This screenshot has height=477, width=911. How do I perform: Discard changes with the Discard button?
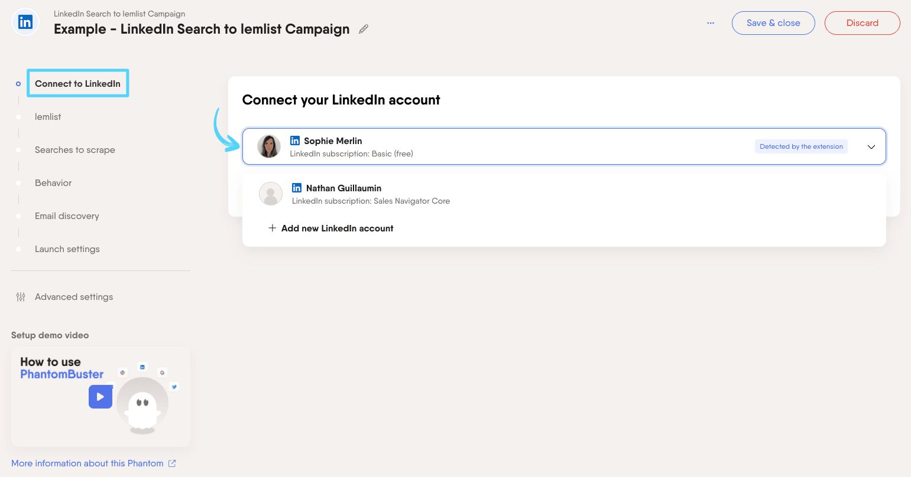862,23
